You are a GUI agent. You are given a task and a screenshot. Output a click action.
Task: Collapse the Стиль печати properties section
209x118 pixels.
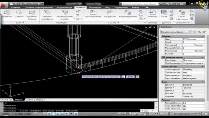point(202,67)
